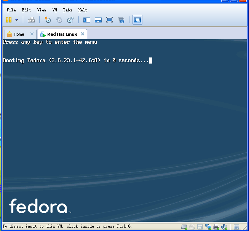This screenshot has height=231, width=249.
Task: Toggle the console view icon
Action: [x=137, y=20]
